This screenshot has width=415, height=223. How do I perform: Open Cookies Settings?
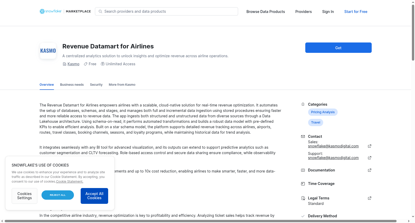24,196
